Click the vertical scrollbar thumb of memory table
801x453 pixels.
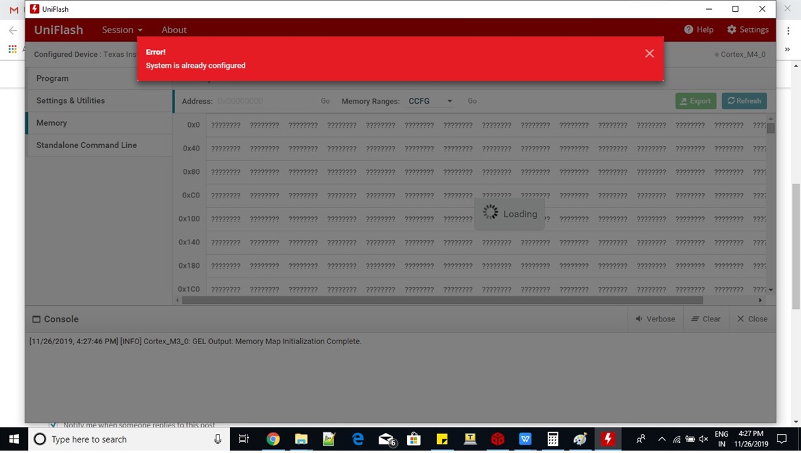(771, 128)
